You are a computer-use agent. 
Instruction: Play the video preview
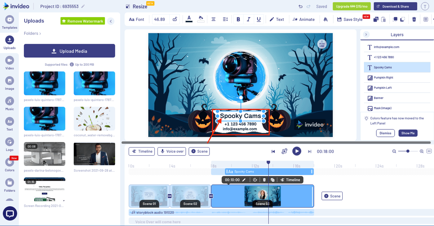click(297, 151)
